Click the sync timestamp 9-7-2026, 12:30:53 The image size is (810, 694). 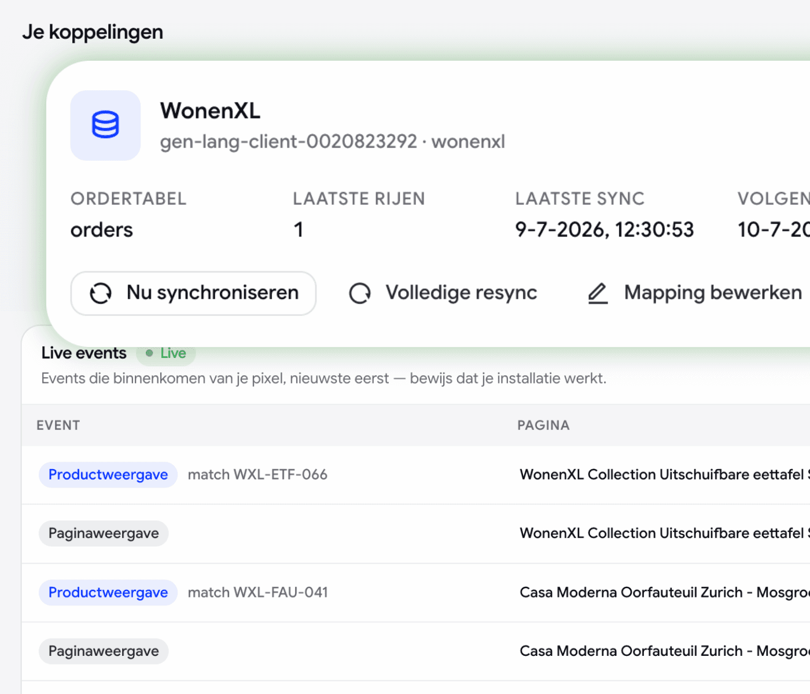(x=605, y=230)
